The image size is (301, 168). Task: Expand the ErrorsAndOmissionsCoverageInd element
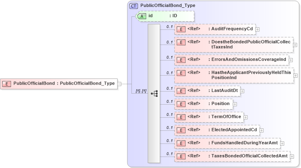tap(291, 60)
